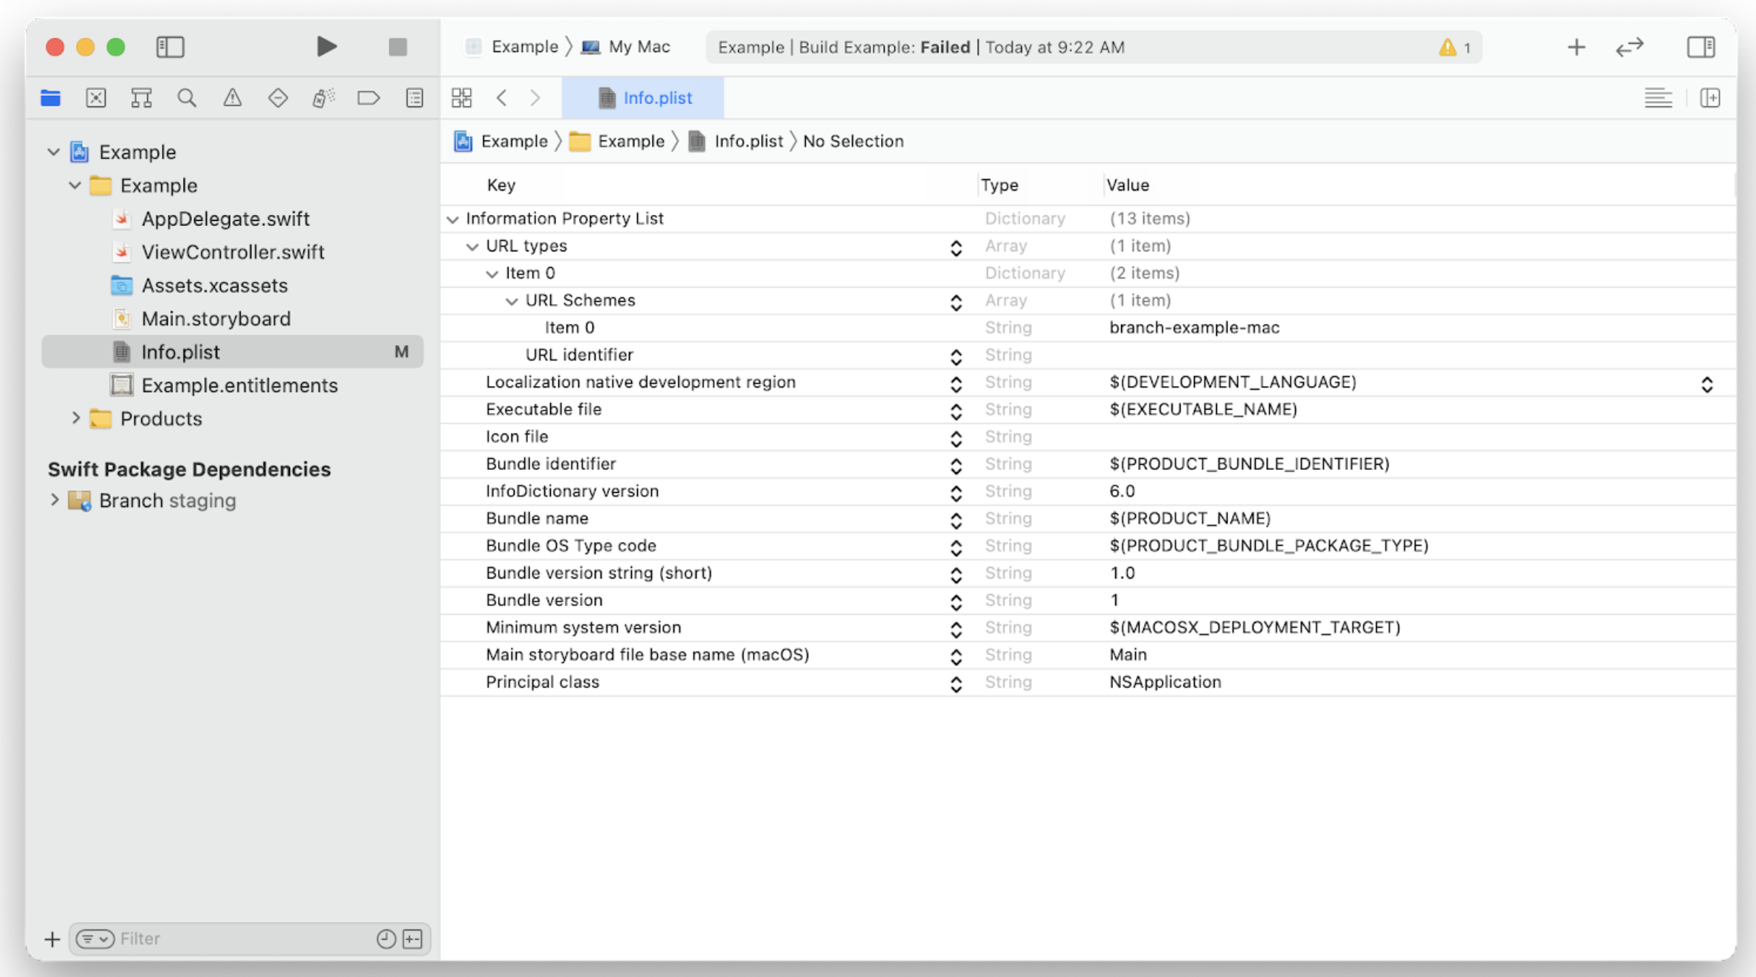Click the navigator Filter field

tap(249, 939)
